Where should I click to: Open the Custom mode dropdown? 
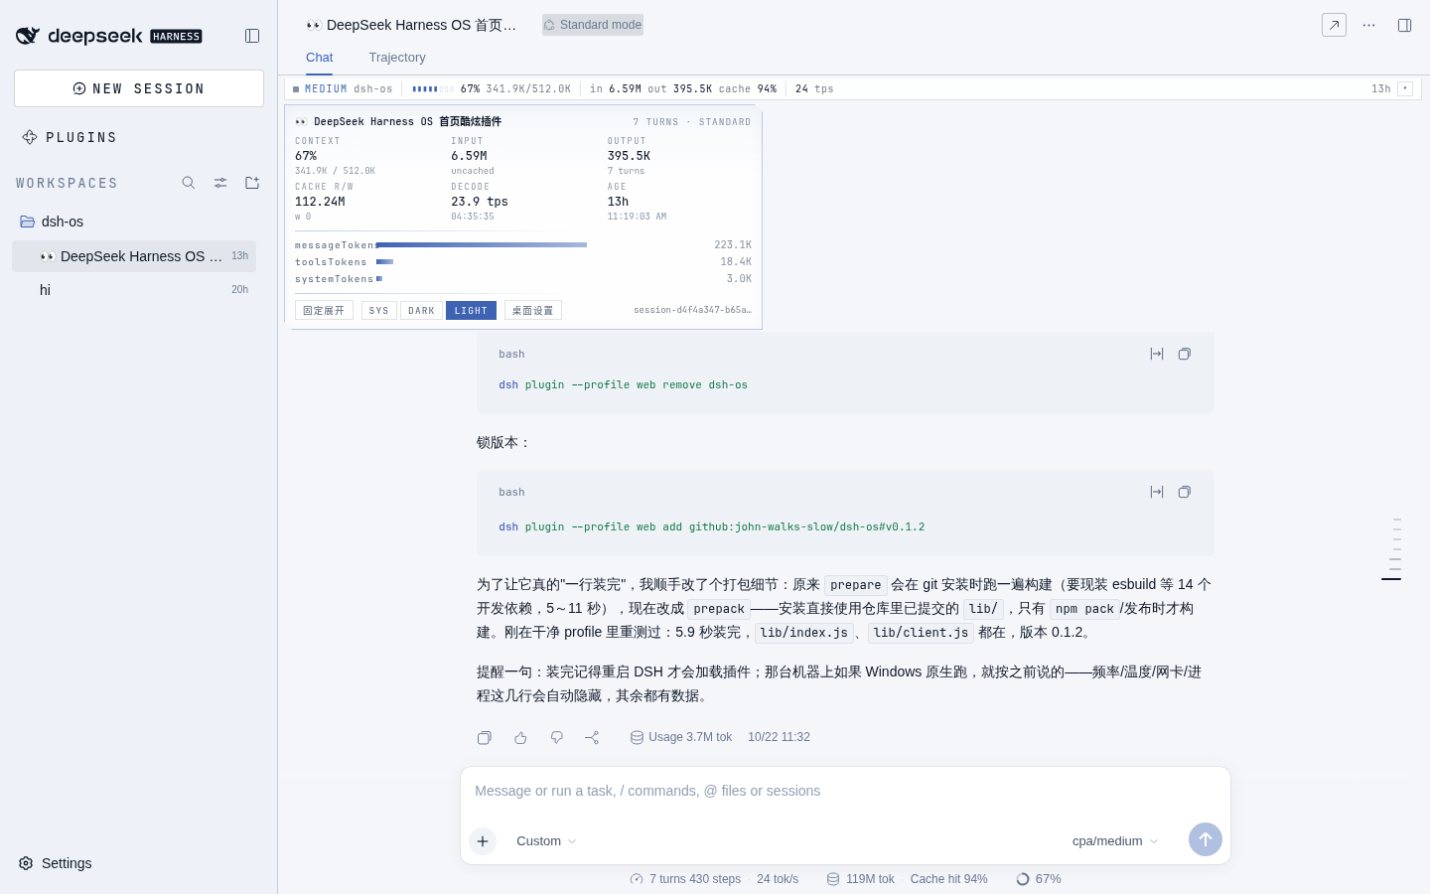pyautogui.click(x=546, y=841)
